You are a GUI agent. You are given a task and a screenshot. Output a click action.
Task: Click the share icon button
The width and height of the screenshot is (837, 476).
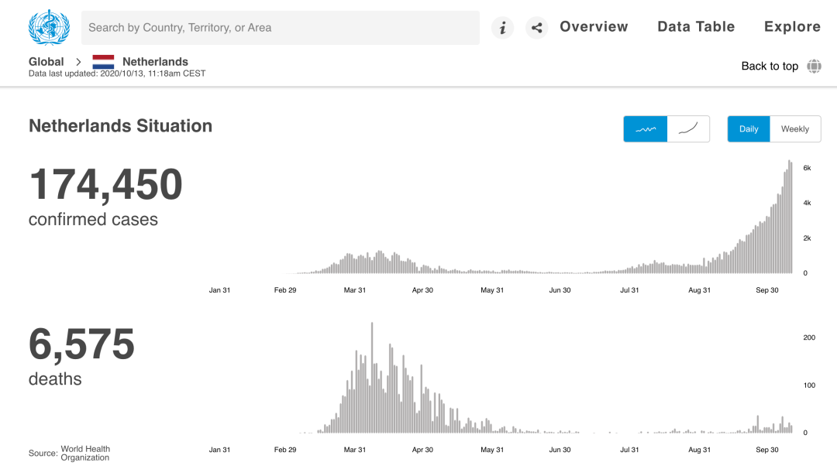536,28
